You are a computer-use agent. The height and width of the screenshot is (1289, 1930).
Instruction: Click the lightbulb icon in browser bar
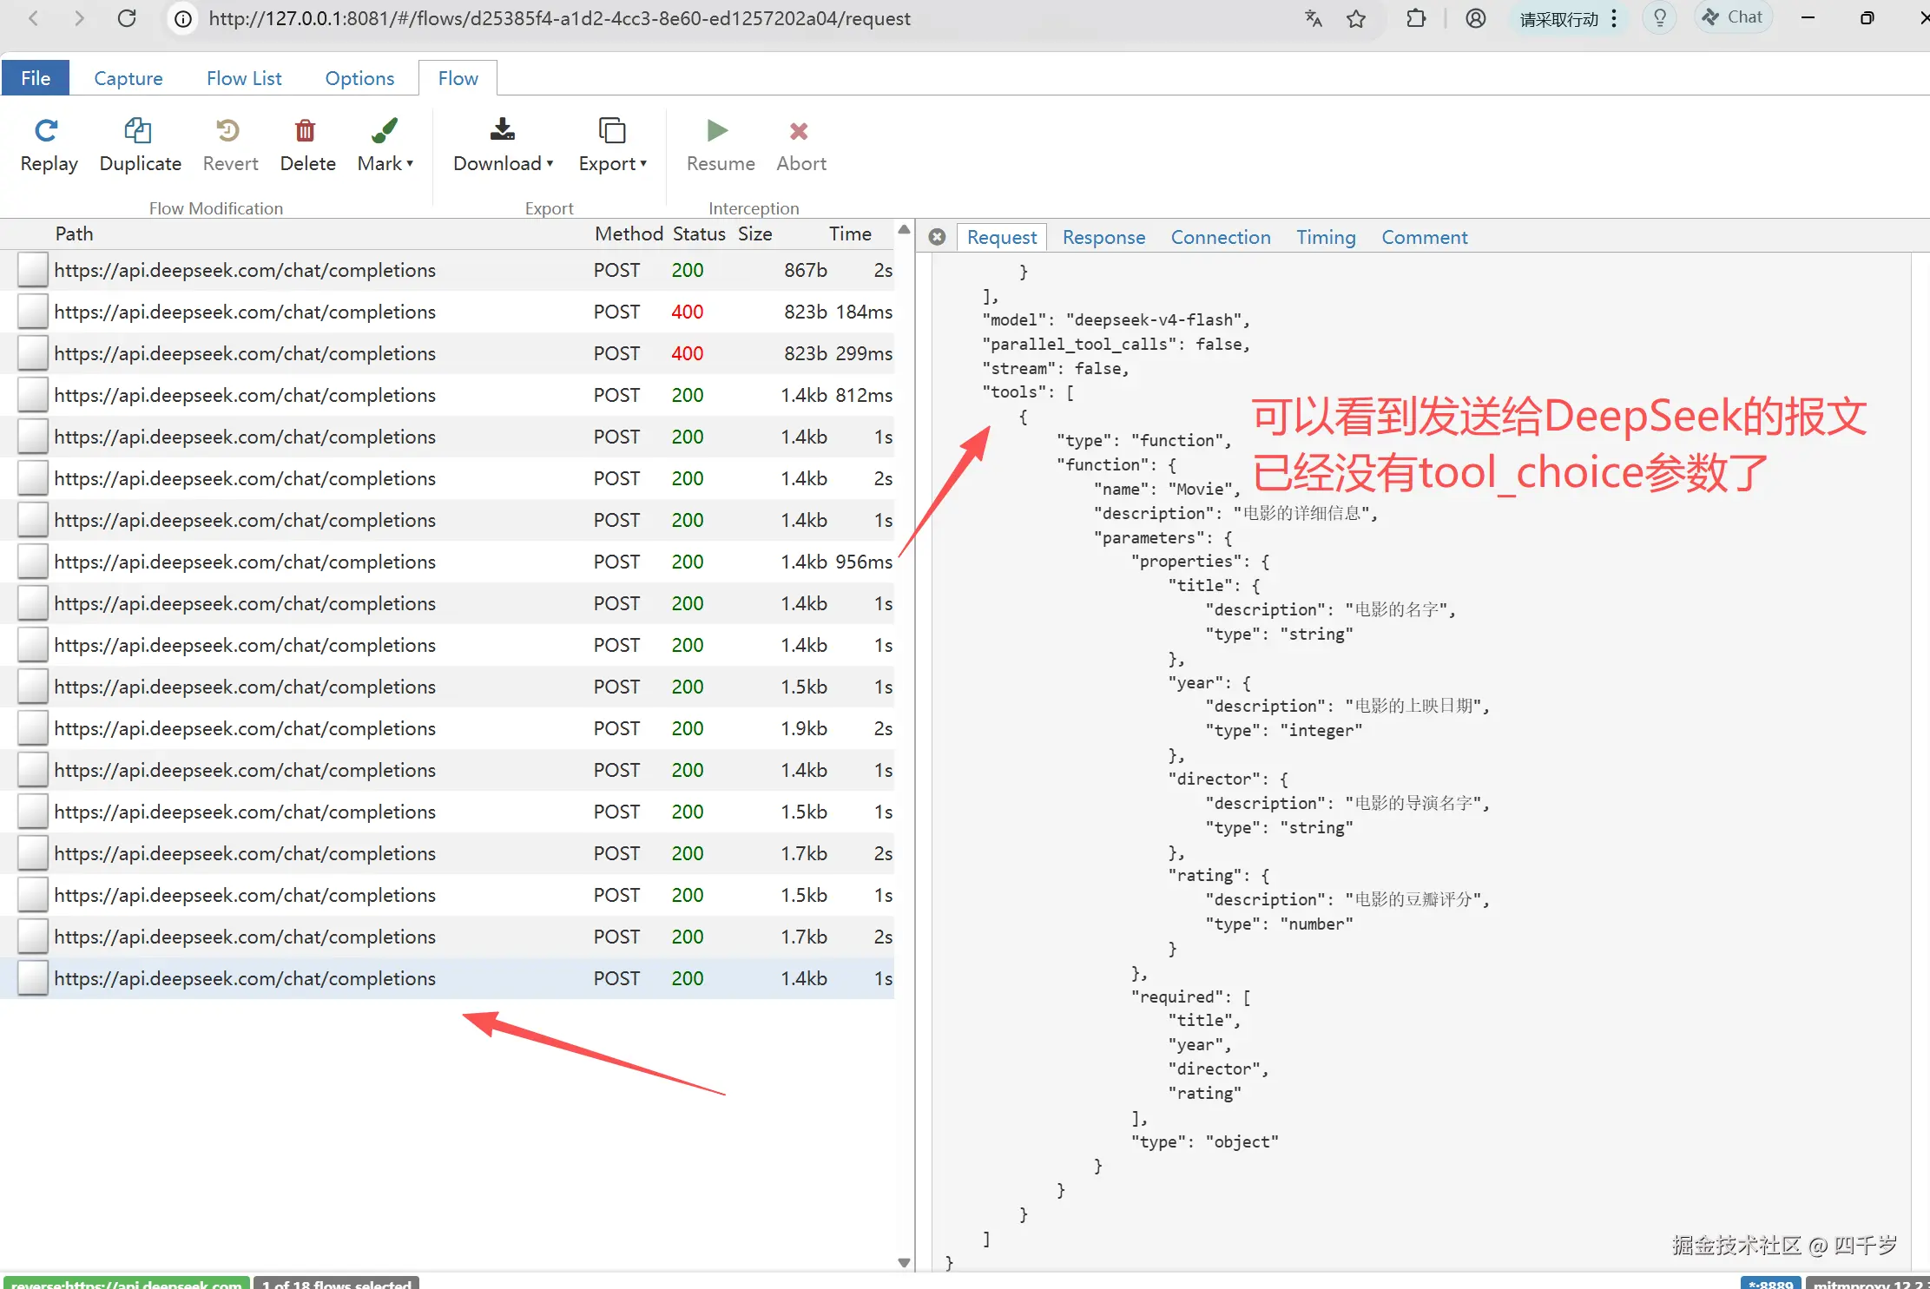coord(1659,18)
